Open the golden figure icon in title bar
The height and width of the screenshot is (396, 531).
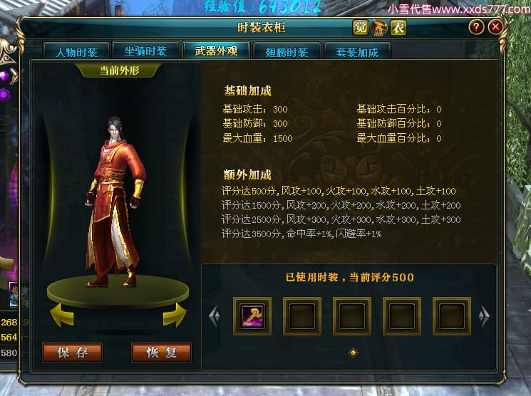click(x=379, y=27)
